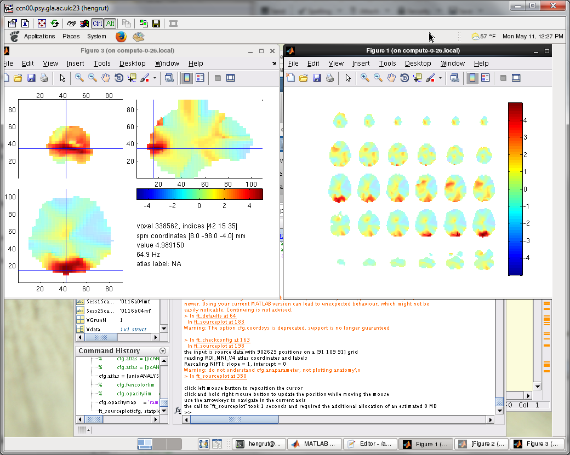The width and height of the screenshot is (570, 455).
Task: Toggle the Ctrl key button in VNC toolbar
Action: click(97, 24)
